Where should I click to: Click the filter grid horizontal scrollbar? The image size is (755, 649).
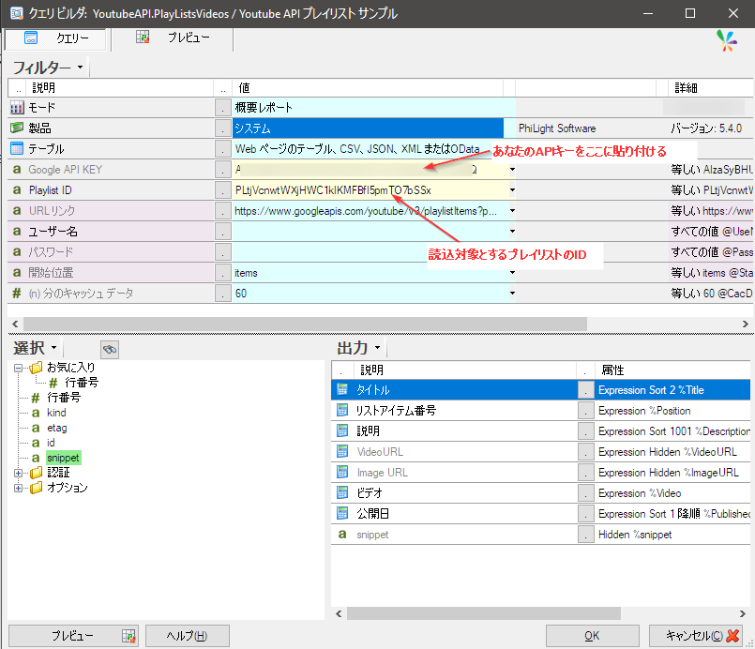tap(305, 324)
